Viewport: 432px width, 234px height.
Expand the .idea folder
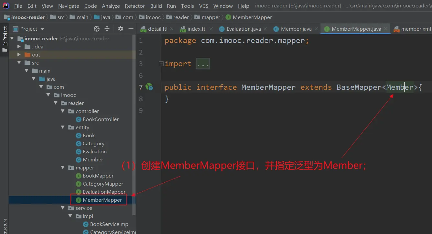pyautogui.click(x=19, y=46)
